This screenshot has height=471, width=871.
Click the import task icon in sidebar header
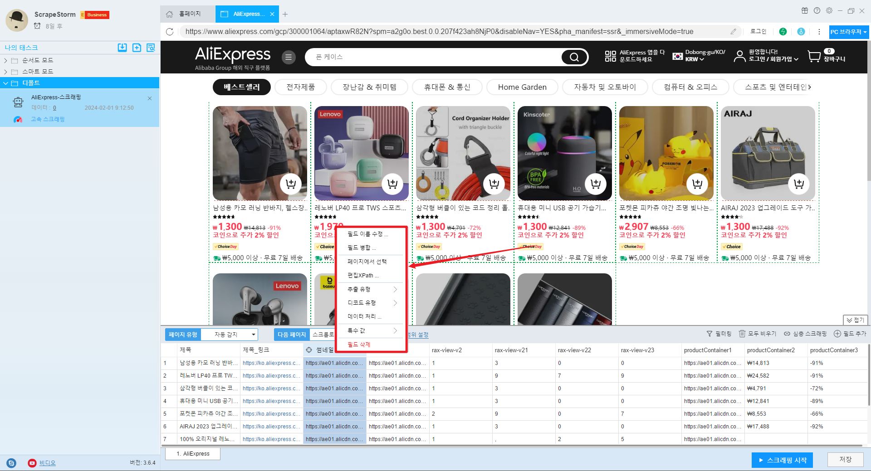click(122, 48)
